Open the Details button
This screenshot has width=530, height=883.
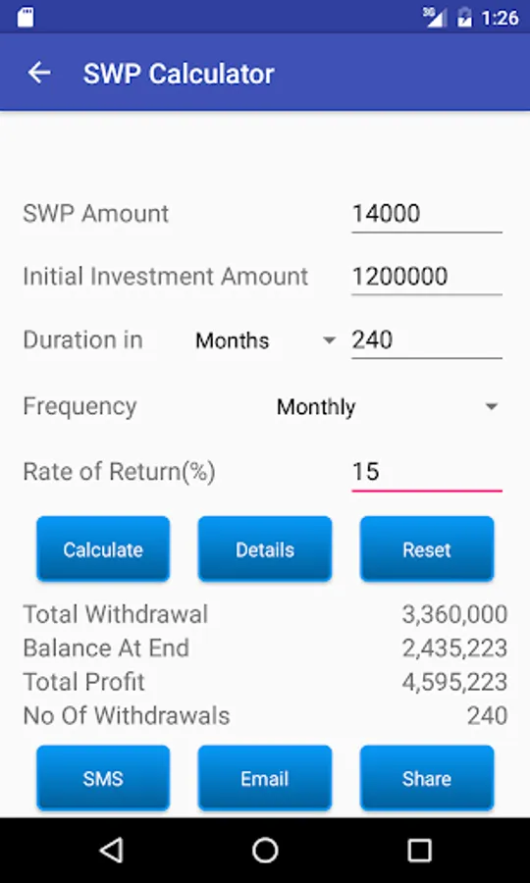265,549
